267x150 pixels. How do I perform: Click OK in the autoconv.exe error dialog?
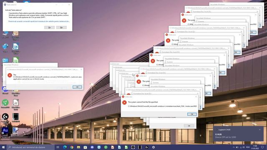pos(77,87)
